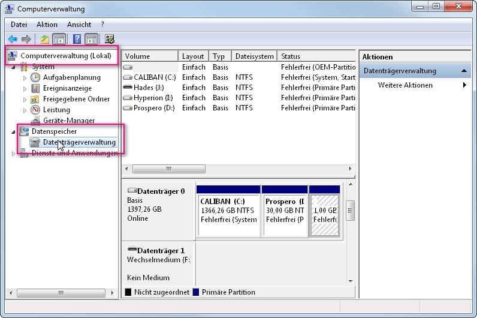Toggle the action pane toolbar button
Screen dimensions: 477x318
(92, 40)
